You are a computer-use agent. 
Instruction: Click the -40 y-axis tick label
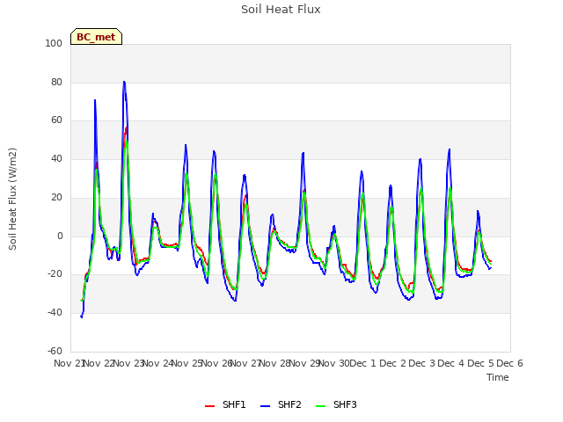(x=55, y=313)
